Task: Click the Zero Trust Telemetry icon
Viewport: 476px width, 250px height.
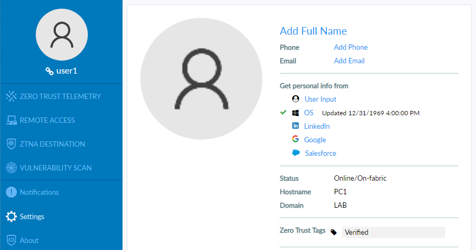Action: point(11,96)
